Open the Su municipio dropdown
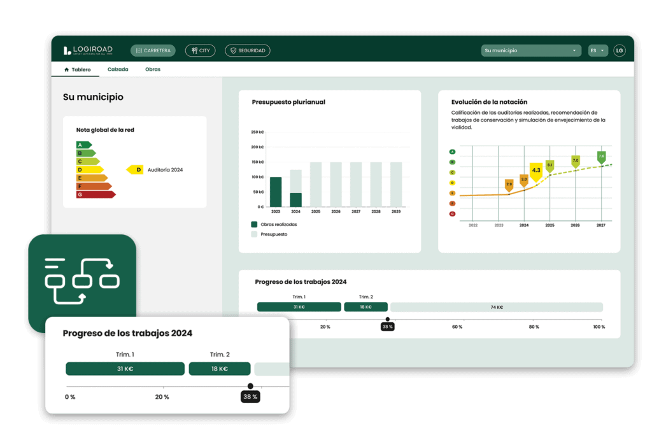Viewport: 652px width, 447px height. point(531,50)
